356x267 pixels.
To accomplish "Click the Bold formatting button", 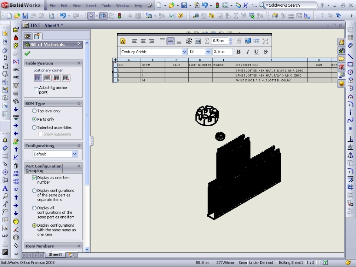I will [x=238, y=52].
